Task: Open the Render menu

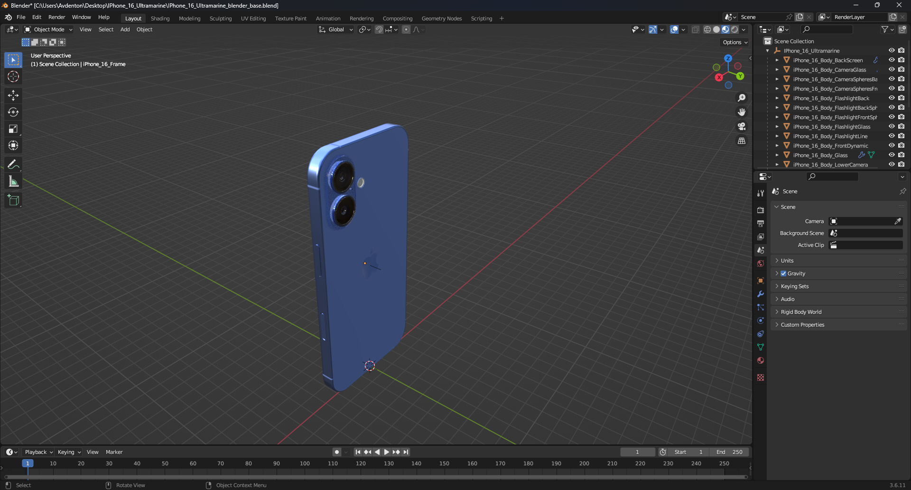Action: pyautogui.click(x=56, y=17)
